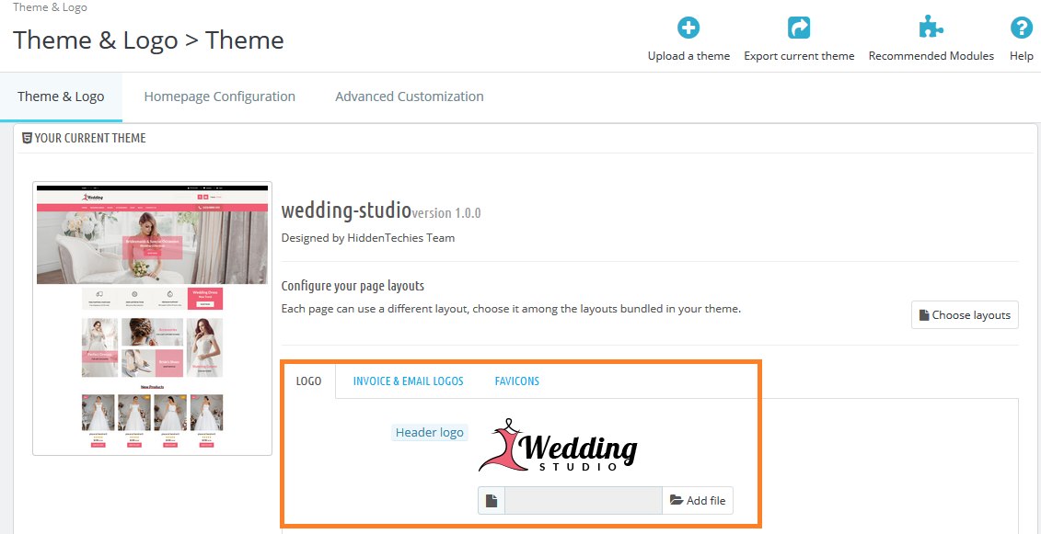Click the Export current theme icon
Screen dimensions: 1041x534
[798, 28]
